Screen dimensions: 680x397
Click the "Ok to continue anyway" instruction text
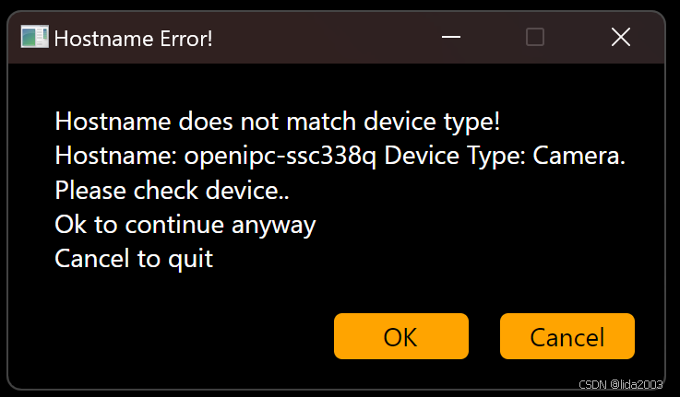click(185, 225)
